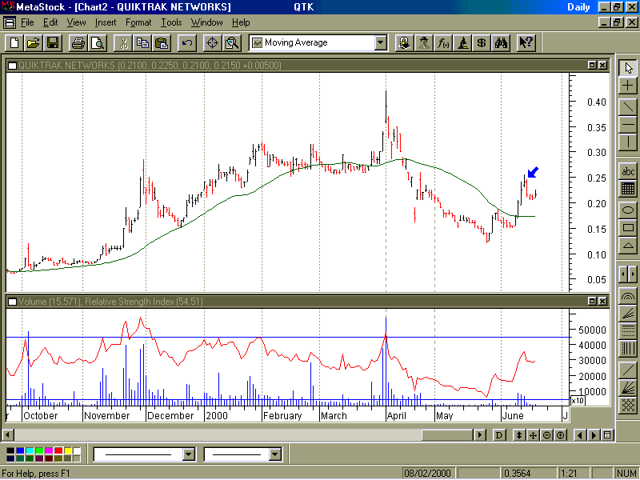The image size is (640, 480).
Task: Print the chart with the printer icon
Action: pyautogui.click(x=78, y=42)
